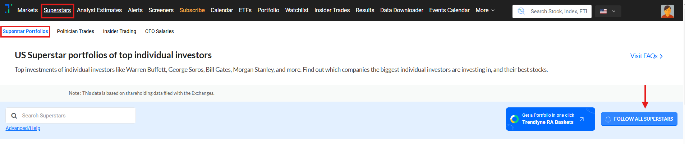This screenshot has width=685, height=144.
Task: Switch to Politician Trades tab
Action: pyautogui.click(x=75, y=31)
